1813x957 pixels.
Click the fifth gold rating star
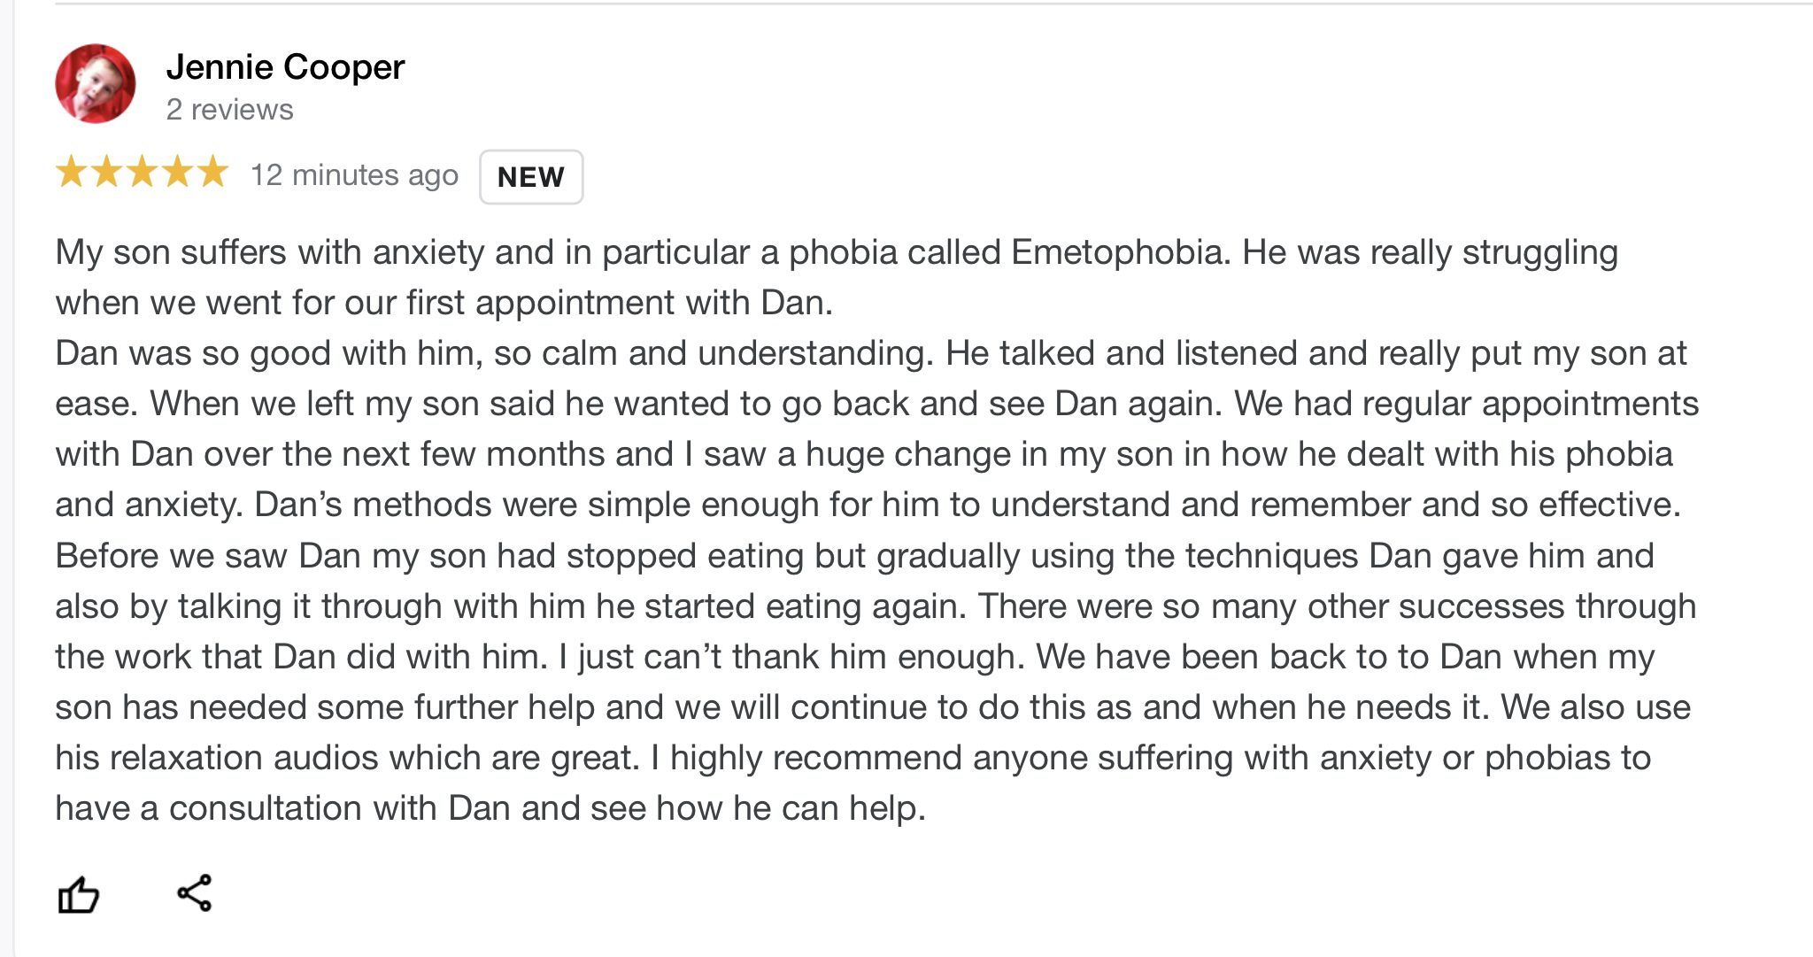212,172
